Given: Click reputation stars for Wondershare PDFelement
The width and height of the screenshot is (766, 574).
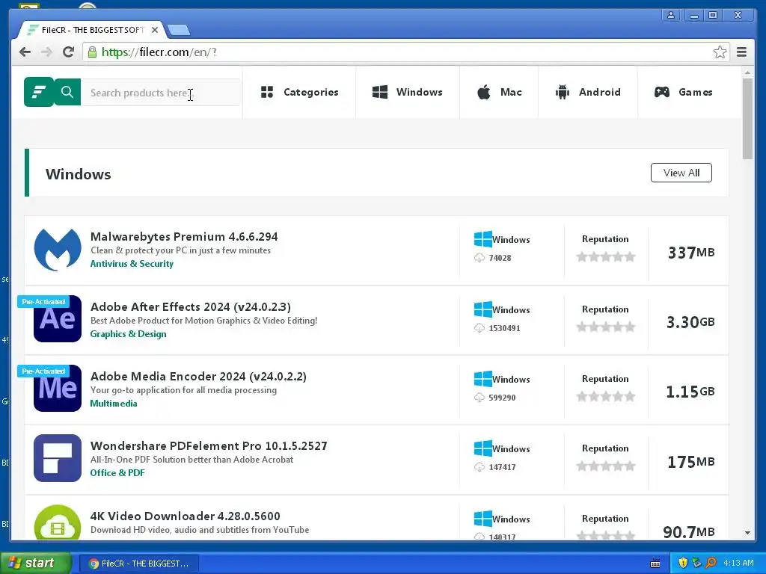Looking at the screenshot, I should 606,466.
